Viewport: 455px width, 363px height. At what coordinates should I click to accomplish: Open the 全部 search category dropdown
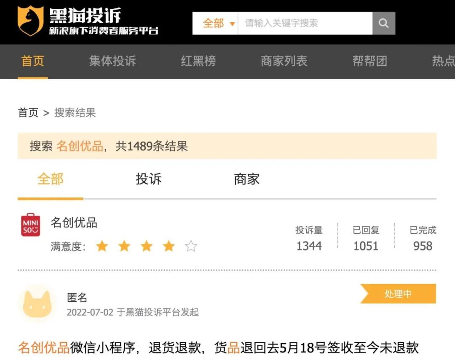pyautogui.click(x=213, y=24)
